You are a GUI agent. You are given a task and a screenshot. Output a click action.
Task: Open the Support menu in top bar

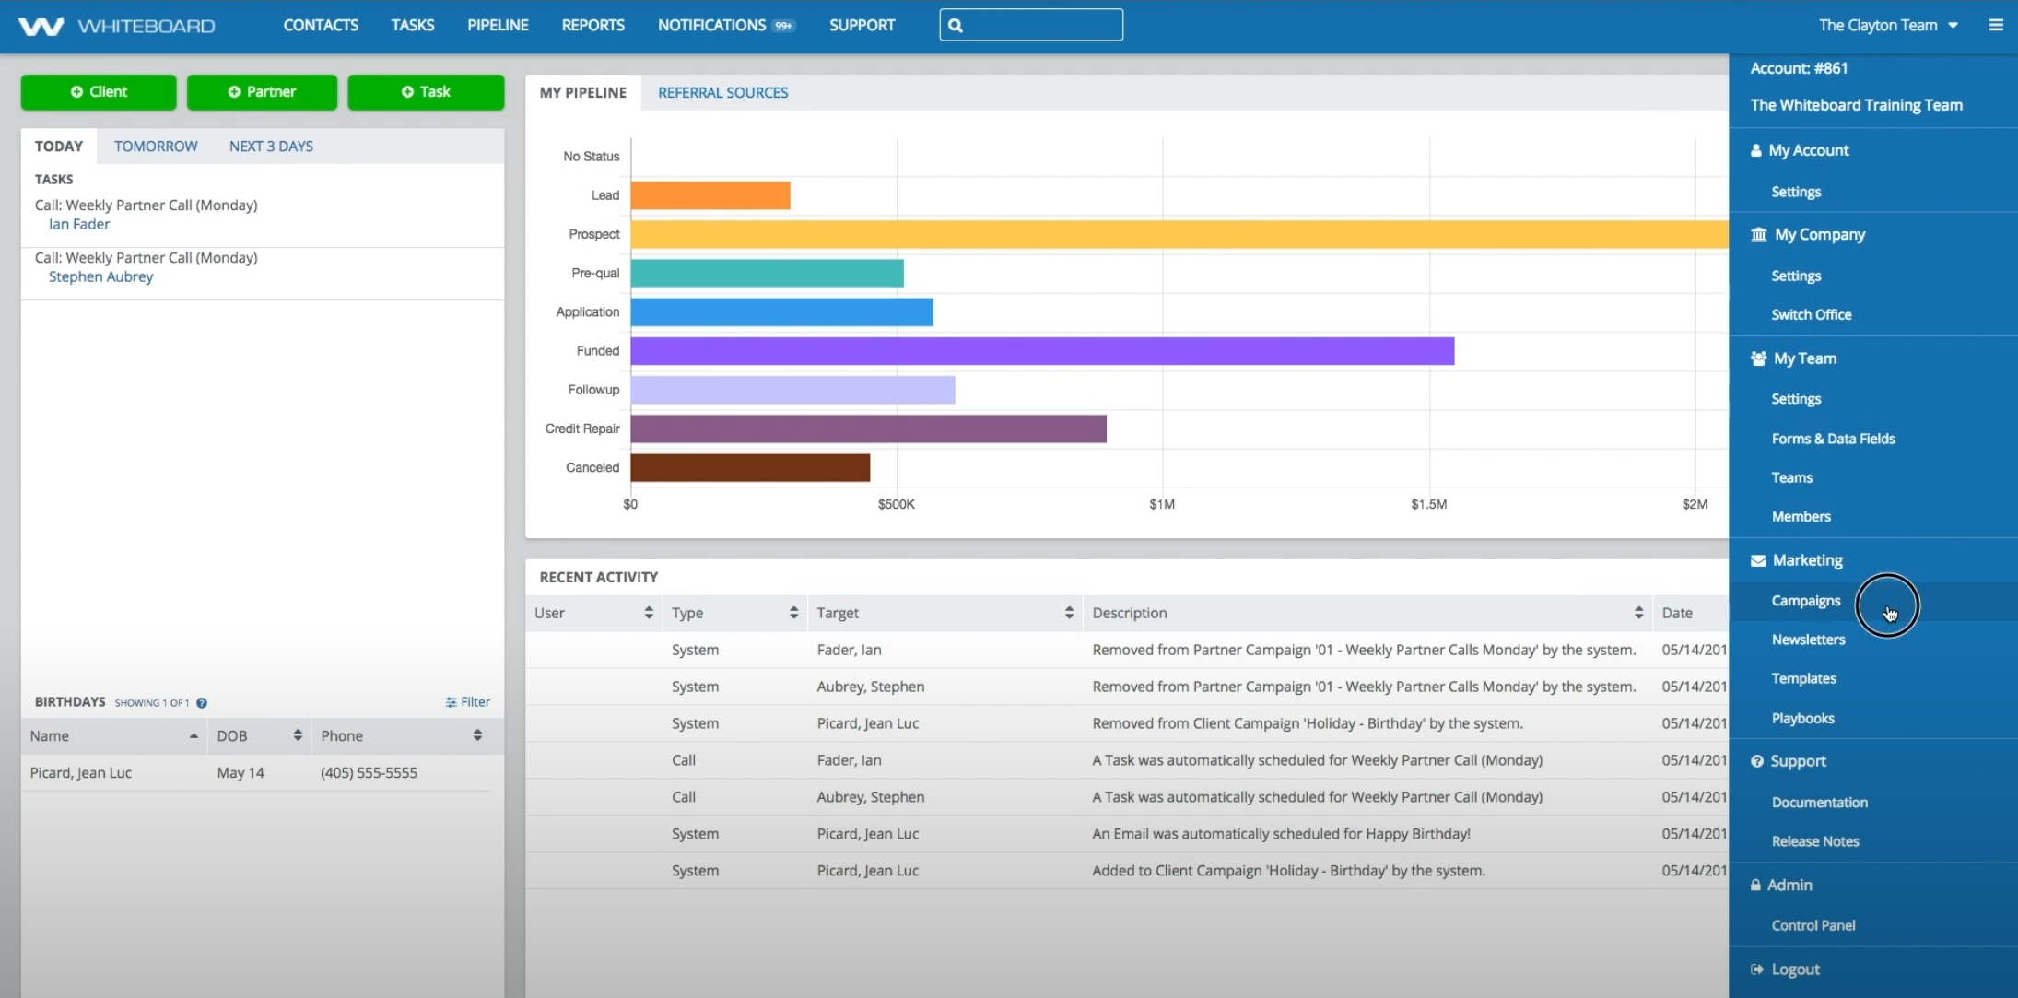(x=862, y=25)
